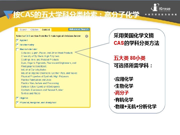Image resolution: width=180 pixels, height=135 pixels.
Task: Select Surface Active Agents and Detergents
Action: [x=40, y=86]
